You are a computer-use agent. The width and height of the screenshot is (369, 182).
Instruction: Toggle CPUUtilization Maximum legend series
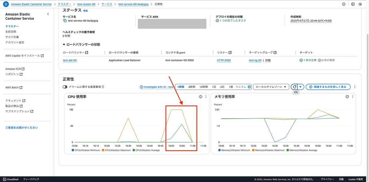point(117,150)
